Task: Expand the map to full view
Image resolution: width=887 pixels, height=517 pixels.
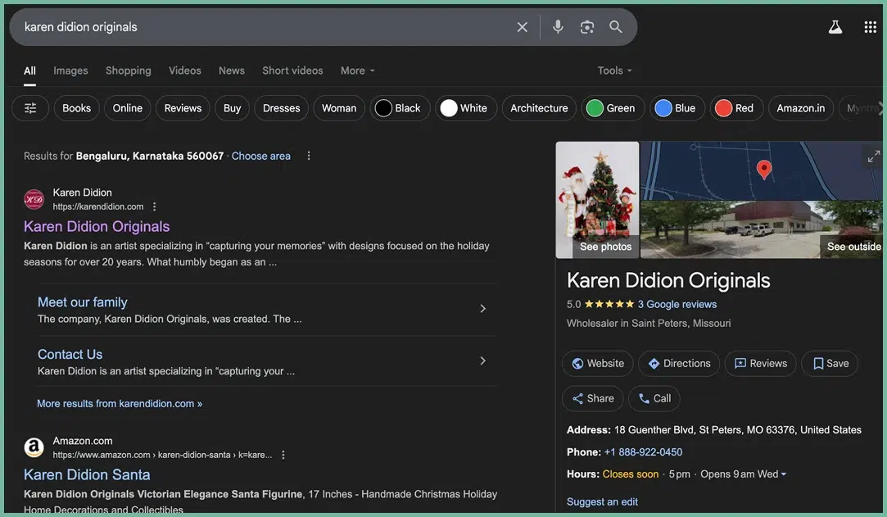Action: (873, 156)
